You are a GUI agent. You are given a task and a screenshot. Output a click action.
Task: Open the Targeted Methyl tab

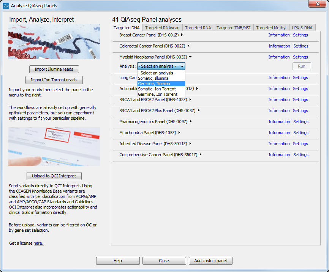(271, 28)
